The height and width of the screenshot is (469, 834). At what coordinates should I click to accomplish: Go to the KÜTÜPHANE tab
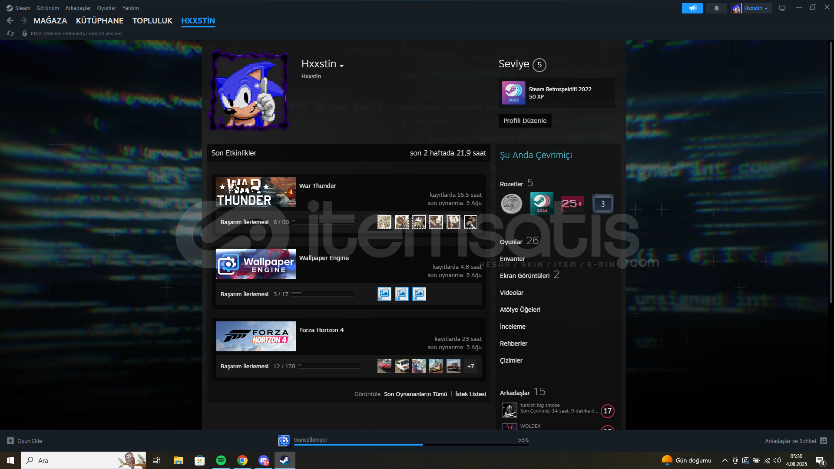100,20
